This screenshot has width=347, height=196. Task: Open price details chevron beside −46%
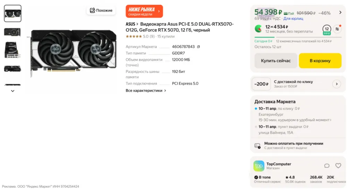[x=339, y=13]
